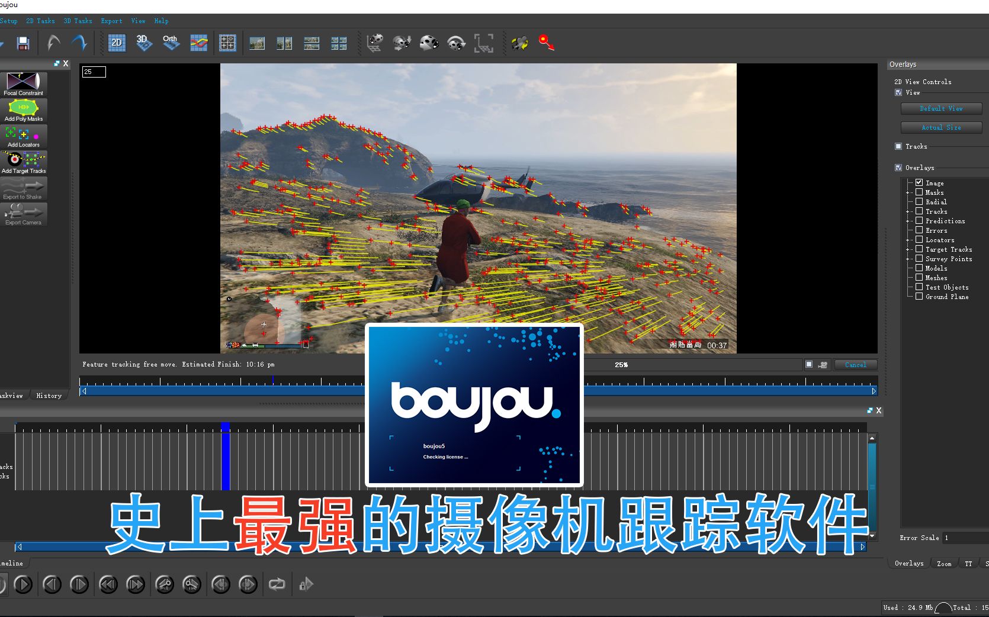This screenshot has height=617, width=989.
Task: Expand the Target Tracks tree node
Action: point(908,249)
